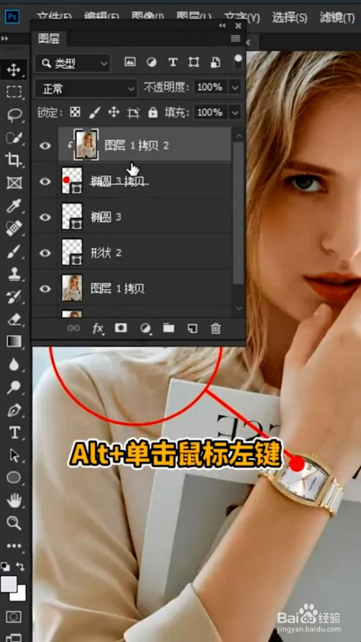Select the Quick Selection tool

click(14, 137)
